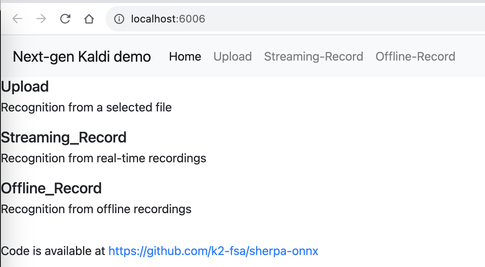Select the Home navigation item
This screenshot has width=485, height=267.
185,56
